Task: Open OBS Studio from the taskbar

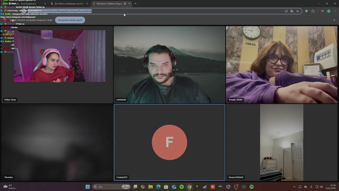Action: coord(236,187)
